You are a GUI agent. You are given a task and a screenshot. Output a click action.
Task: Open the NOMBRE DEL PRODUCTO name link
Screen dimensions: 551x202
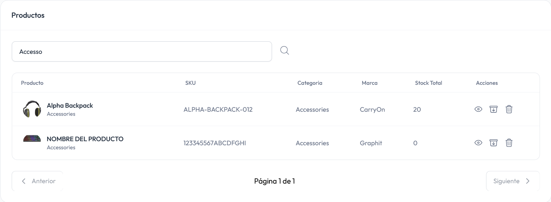85,139
